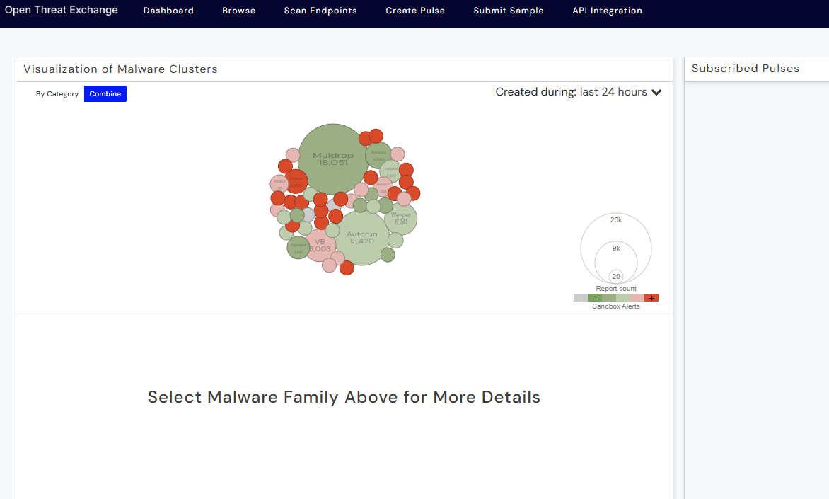
Task: Choose the pink VB 6,003 bubble
Action: (320, 245)
